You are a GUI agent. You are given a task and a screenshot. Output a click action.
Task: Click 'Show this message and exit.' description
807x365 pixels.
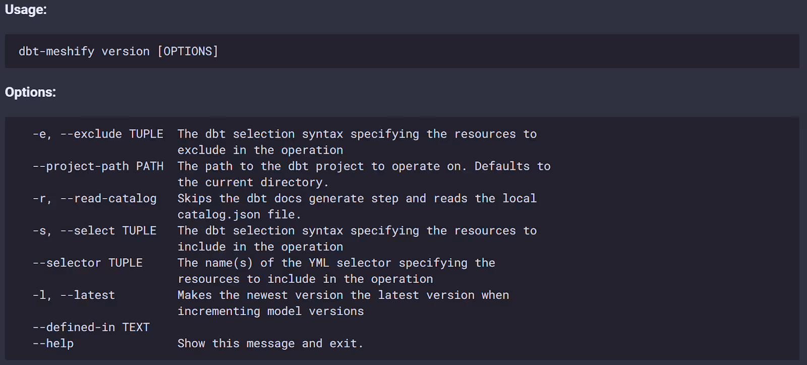tap(270, 344)
